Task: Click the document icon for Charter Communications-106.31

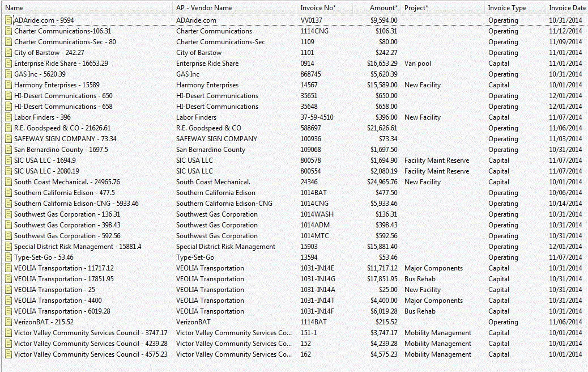Action: coord(8,31)
